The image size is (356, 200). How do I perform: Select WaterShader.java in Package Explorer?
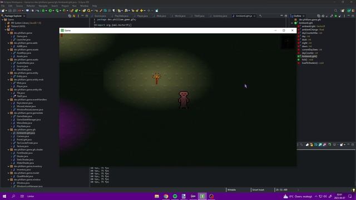[25, 163]
